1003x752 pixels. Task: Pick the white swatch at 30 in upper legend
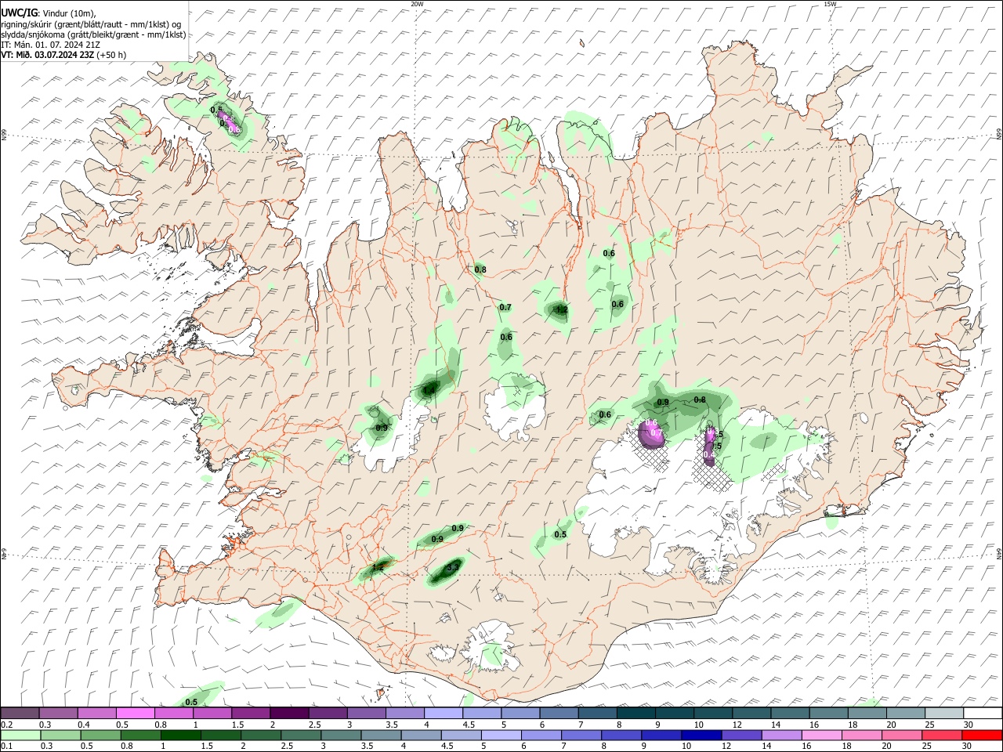(x=983, y=714)
